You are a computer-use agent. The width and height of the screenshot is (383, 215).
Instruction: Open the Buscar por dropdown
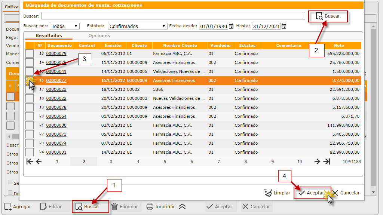(65, 27)
